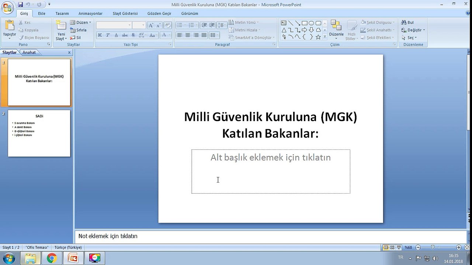Screen dimensions: 472x265
Task: Decrease list indent level
Action: (204, 25)
